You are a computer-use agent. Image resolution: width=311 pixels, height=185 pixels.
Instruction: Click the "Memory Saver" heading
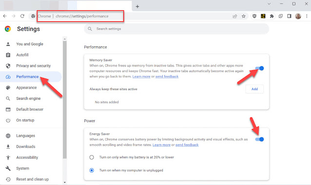coord(101,60)
